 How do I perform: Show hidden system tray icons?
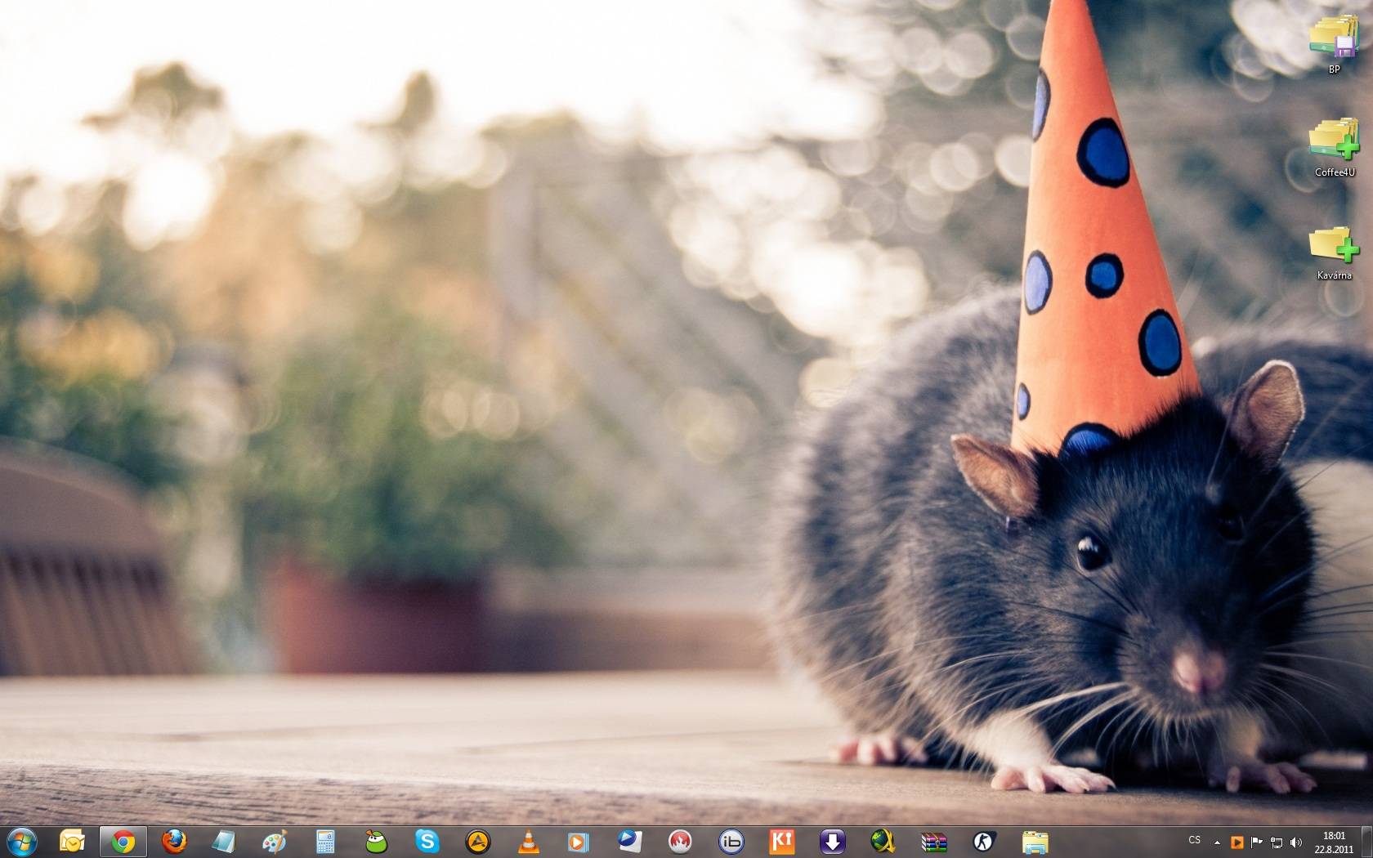1217,842
